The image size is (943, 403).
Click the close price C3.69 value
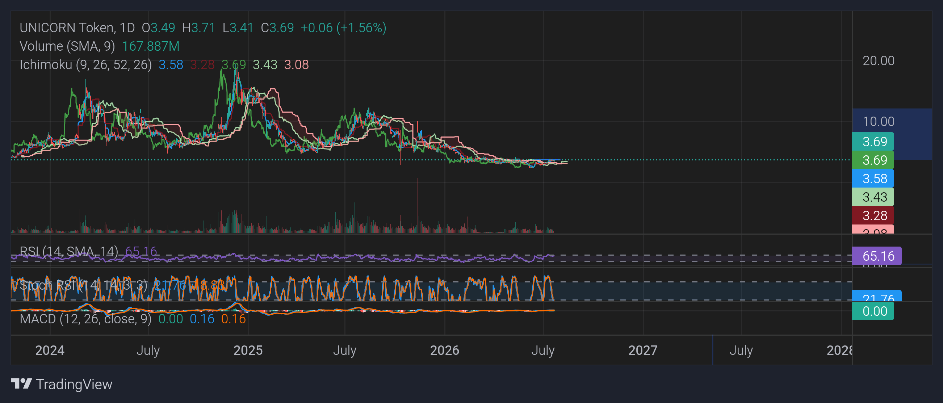coord(277,28)
